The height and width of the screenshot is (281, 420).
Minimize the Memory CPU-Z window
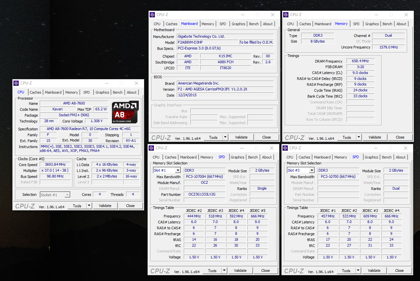pos(376,15)
